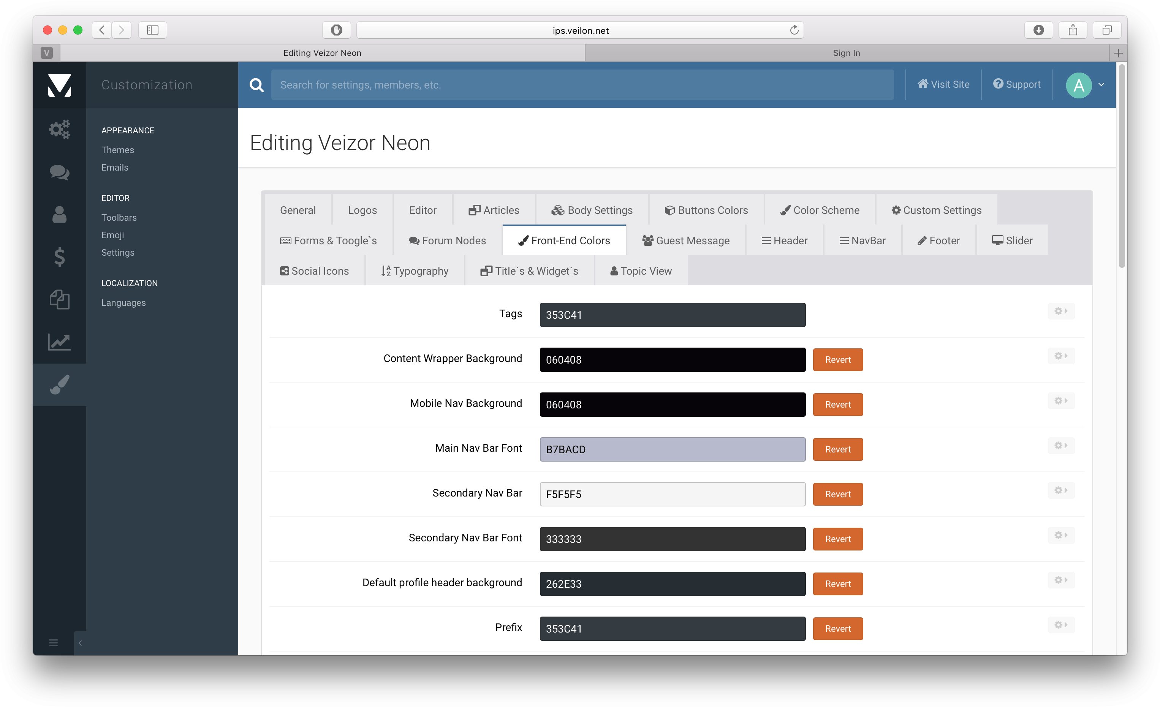Expand account avatar dropdown arrow
The width and height of the screenshot is (1160, 707).
click(1101, 85)
